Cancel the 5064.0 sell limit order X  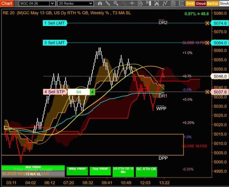click(207, 43)
